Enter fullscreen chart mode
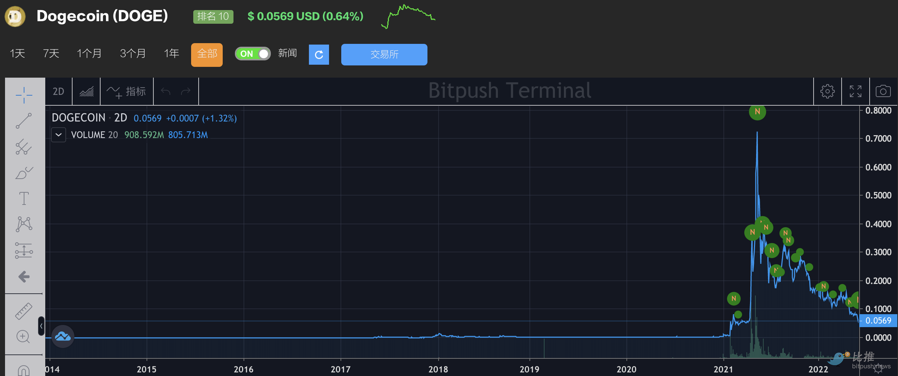The width and height of the screenshot is (898, 376). 855,91
